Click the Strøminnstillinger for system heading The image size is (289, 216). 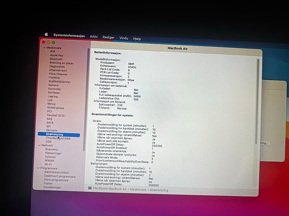(x=113, y=115)
